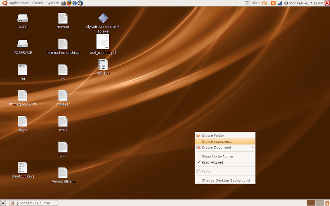This screenshot has height=206, width=330.
Task: Open the Places menu
Action: pyautogui.click(x=38, y=3)
